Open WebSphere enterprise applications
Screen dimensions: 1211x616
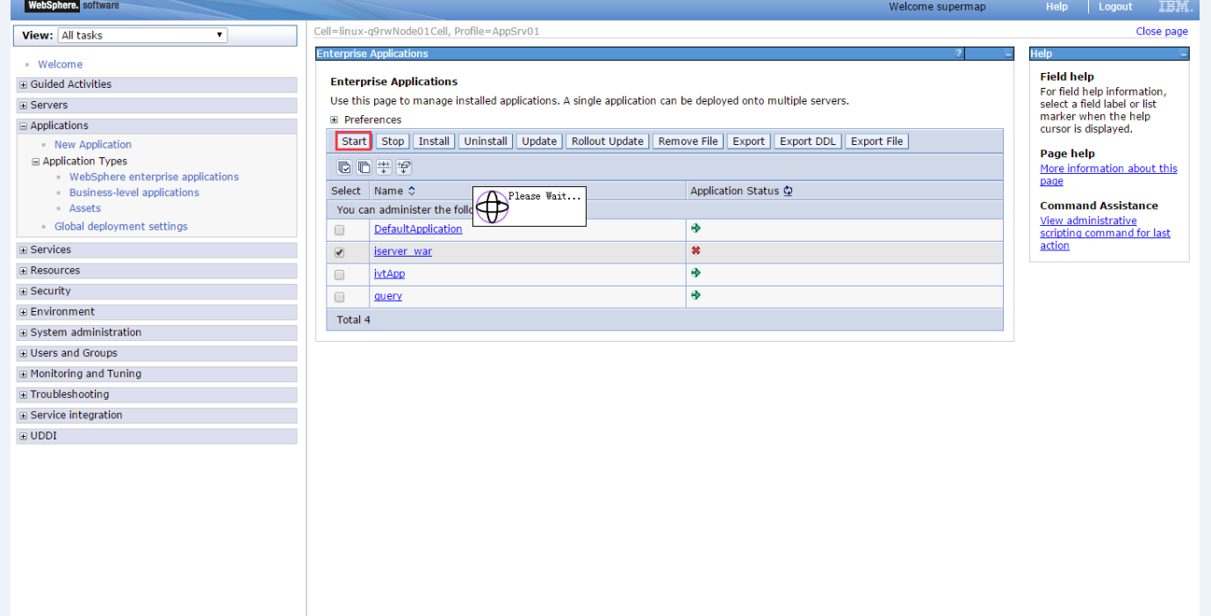[x=154, y=177]
